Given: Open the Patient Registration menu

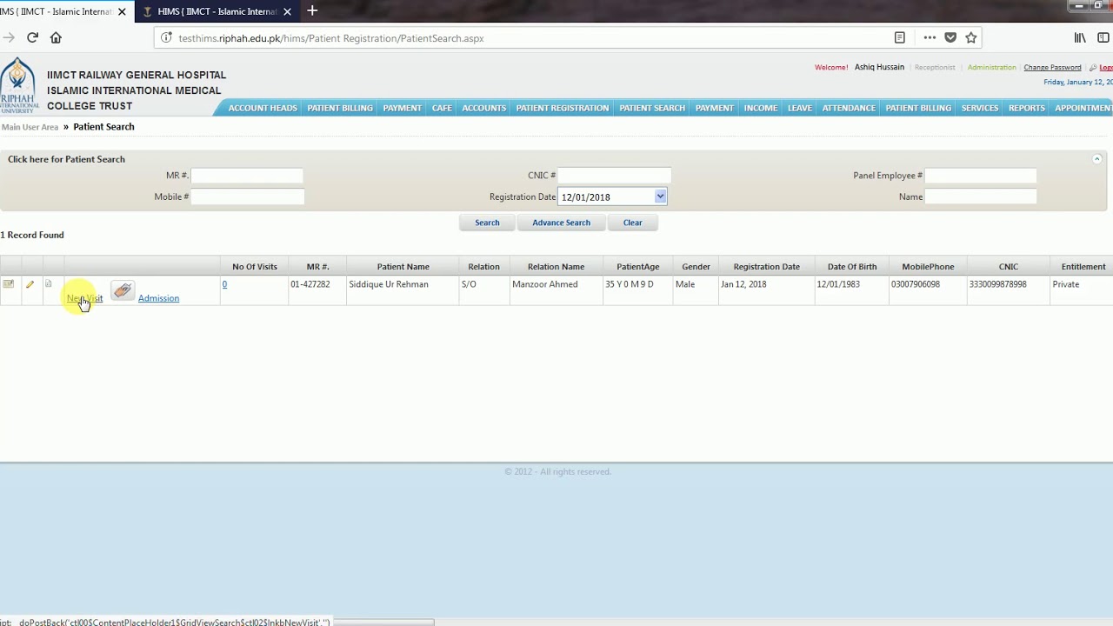Looking at the screenshot, I should pyautogui.click(x=563, y=108).
